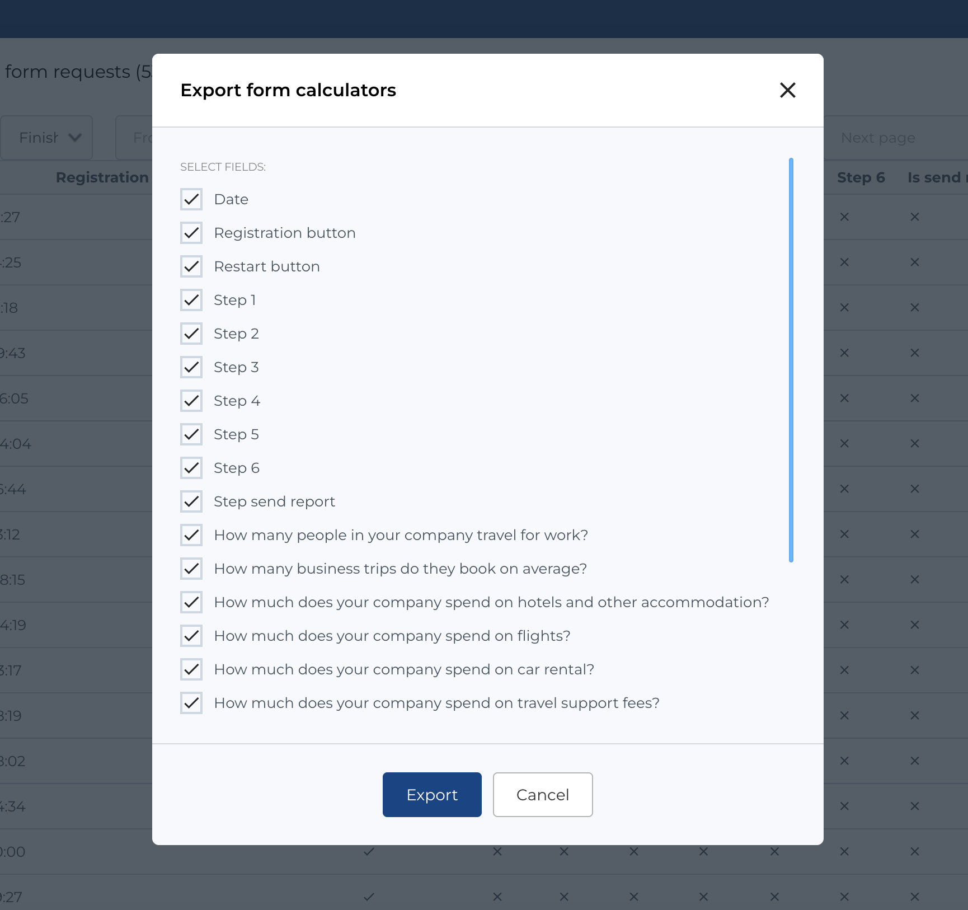Uncheck the Step 6 field
968x910 pixels.
coord(191,468)
